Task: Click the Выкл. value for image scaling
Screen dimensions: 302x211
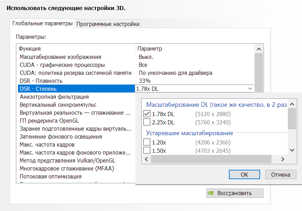Action: click(146, 57)
